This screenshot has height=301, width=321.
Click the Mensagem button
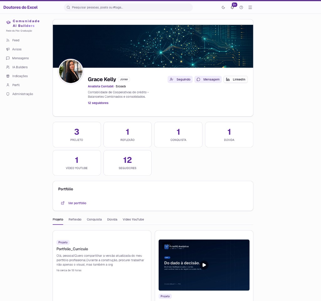pyautogui.click(x=208, y=80)
